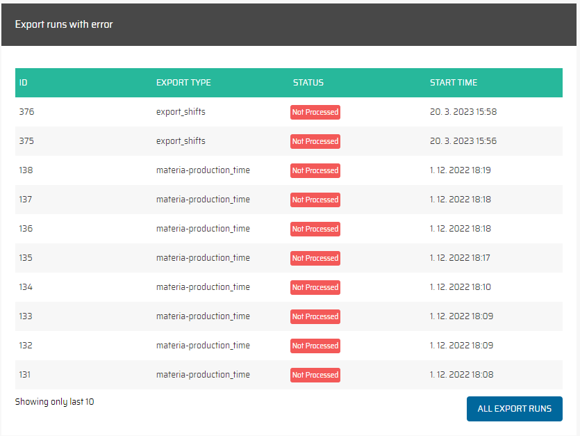This screenshot has width=580, height=436.
Task: Open export run ID 376
Action: (x=26, y=112)
